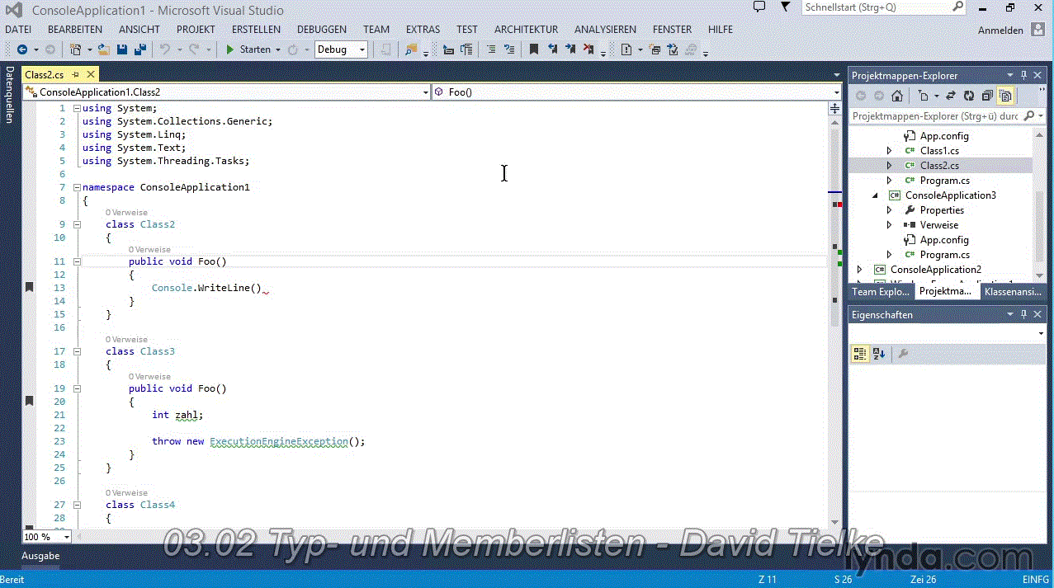
Task: Collapse the namespace outline at line 7
Action: 77,187
